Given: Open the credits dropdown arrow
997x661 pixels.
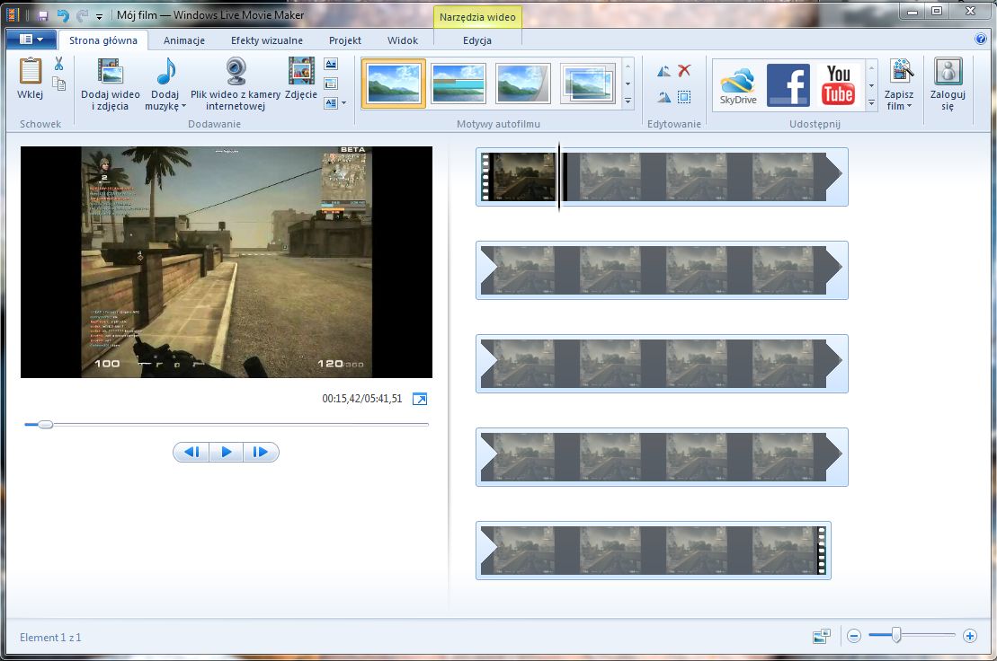Looking at the screenshot, I should pos(344,103).
